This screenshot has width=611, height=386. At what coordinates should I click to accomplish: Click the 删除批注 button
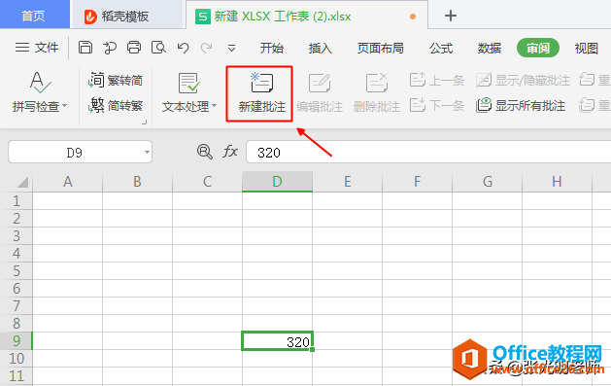click(377, 93)
